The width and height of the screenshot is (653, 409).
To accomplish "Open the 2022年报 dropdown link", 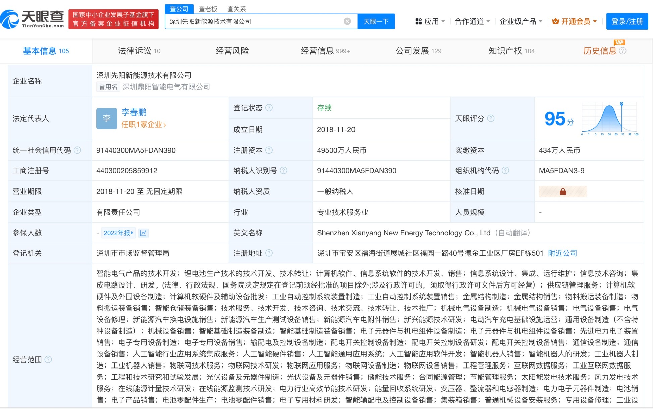I will (x=119, y=233).
